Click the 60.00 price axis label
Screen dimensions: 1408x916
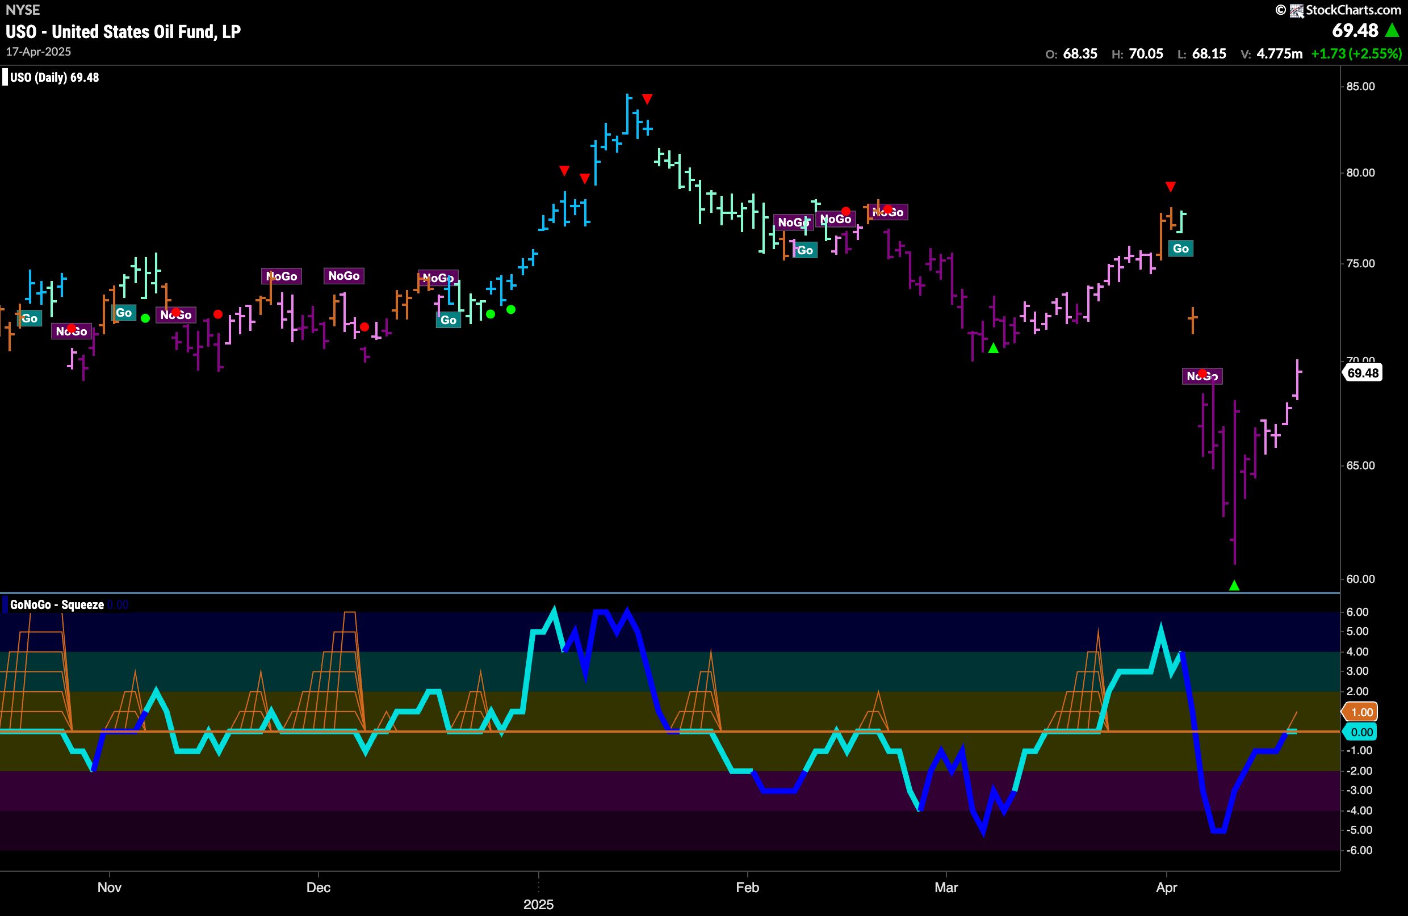coord(1361,579)
